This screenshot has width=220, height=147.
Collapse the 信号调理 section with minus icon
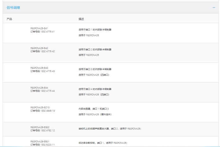click(214, 8)
